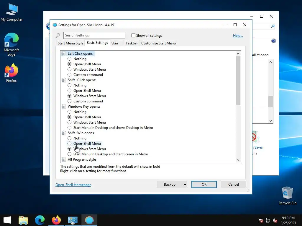Confirm settings with OK button
Screen dimensions: 302x226
pyautogui.click(x=204, y=185)
